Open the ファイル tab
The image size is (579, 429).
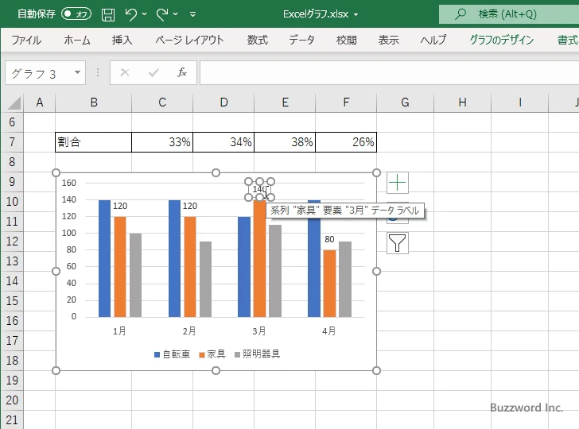click(26, 40)
